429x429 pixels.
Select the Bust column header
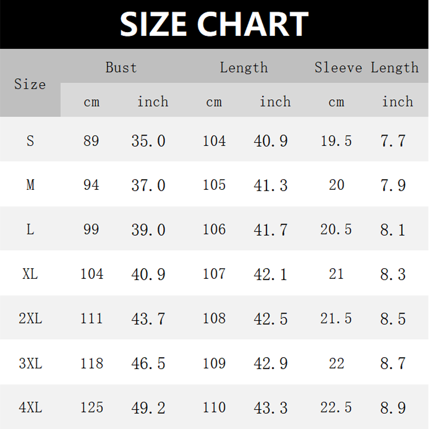click(x=121, y=68)
